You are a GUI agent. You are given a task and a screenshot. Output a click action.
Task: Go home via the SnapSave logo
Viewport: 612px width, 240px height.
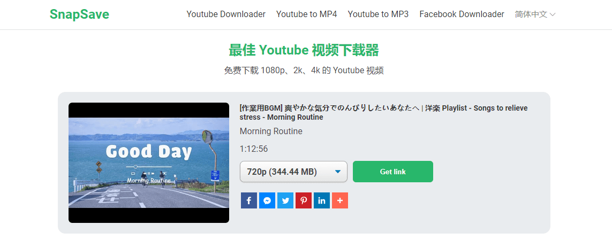(79, 14)
